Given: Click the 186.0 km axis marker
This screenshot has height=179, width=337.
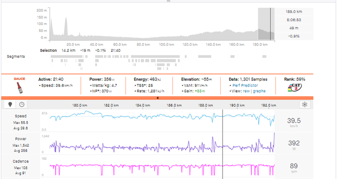Looking at the screenshot, I should (x=174, y=105).
